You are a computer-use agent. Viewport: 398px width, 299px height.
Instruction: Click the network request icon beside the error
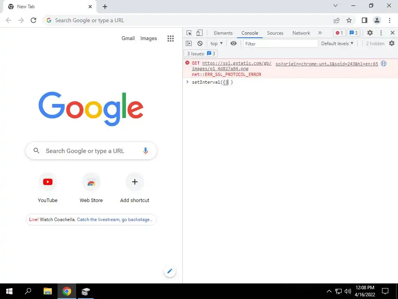tap(384, 63)
